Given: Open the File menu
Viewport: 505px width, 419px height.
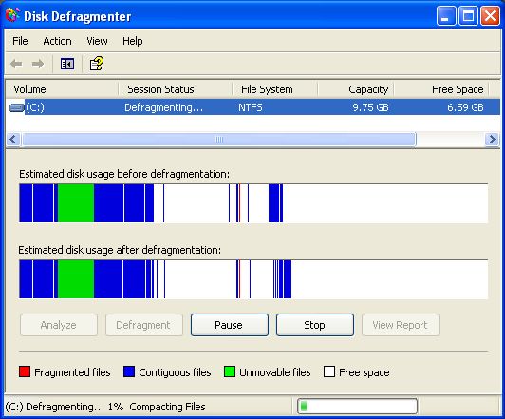Looking at the screenshot, I should (20, 41).
